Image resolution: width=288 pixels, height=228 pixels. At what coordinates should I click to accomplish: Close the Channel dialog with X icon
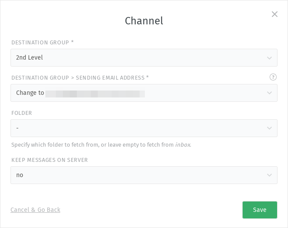[274, 14]
